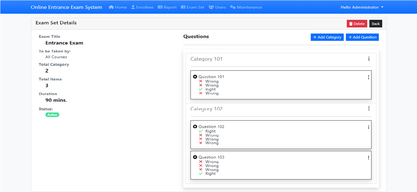Image resolution: width=417 pixels, height=192 pixels.
Task: Click the 'Exam Set Details' header
Action: click(56, 23)
